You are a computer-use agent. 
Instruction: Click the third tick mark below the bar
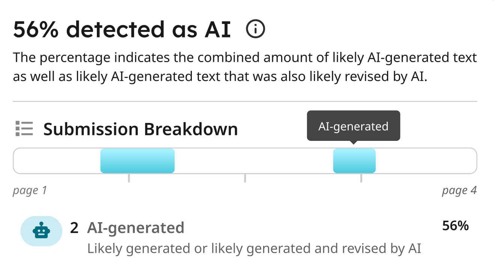(x=361, y=178)
